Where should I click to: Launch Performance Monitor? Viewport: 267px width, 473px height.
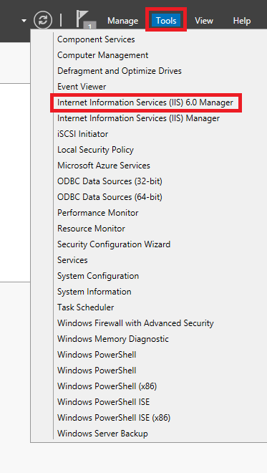click(x=98, y=213)
